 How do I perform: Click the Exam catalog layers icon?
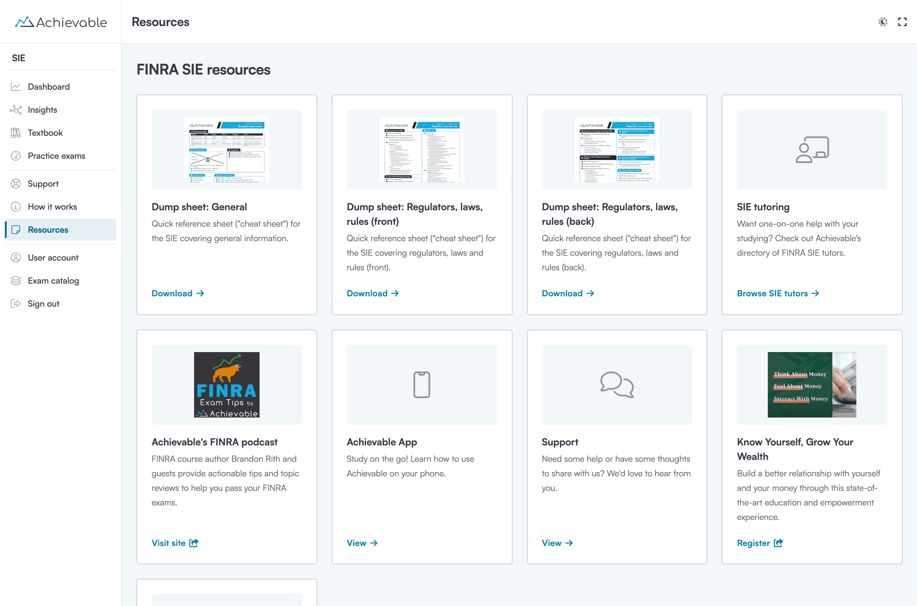[16, 281]
